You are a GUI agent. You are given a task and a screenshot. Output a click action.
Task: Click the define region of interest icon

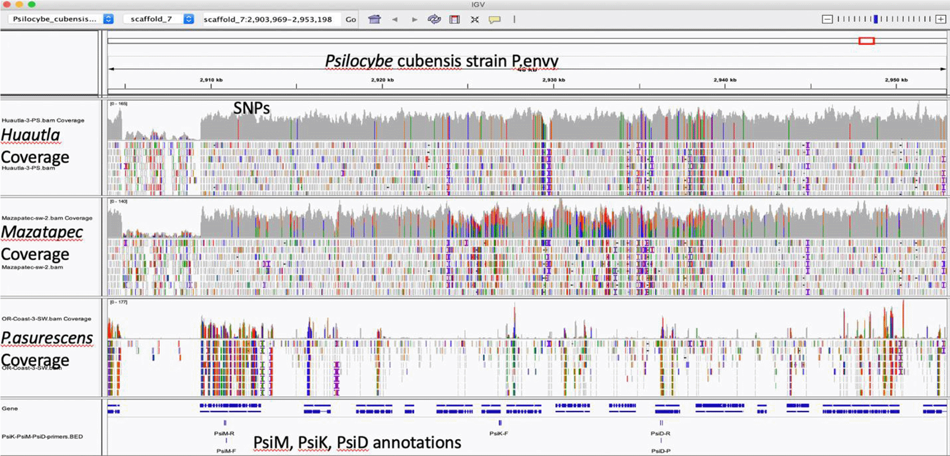tap(455, 20)
